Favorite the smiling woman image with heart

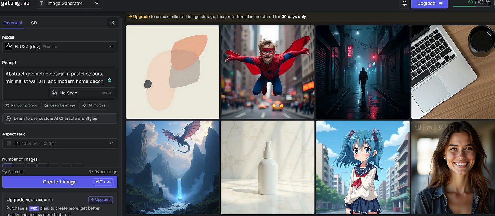pos(418,128)
